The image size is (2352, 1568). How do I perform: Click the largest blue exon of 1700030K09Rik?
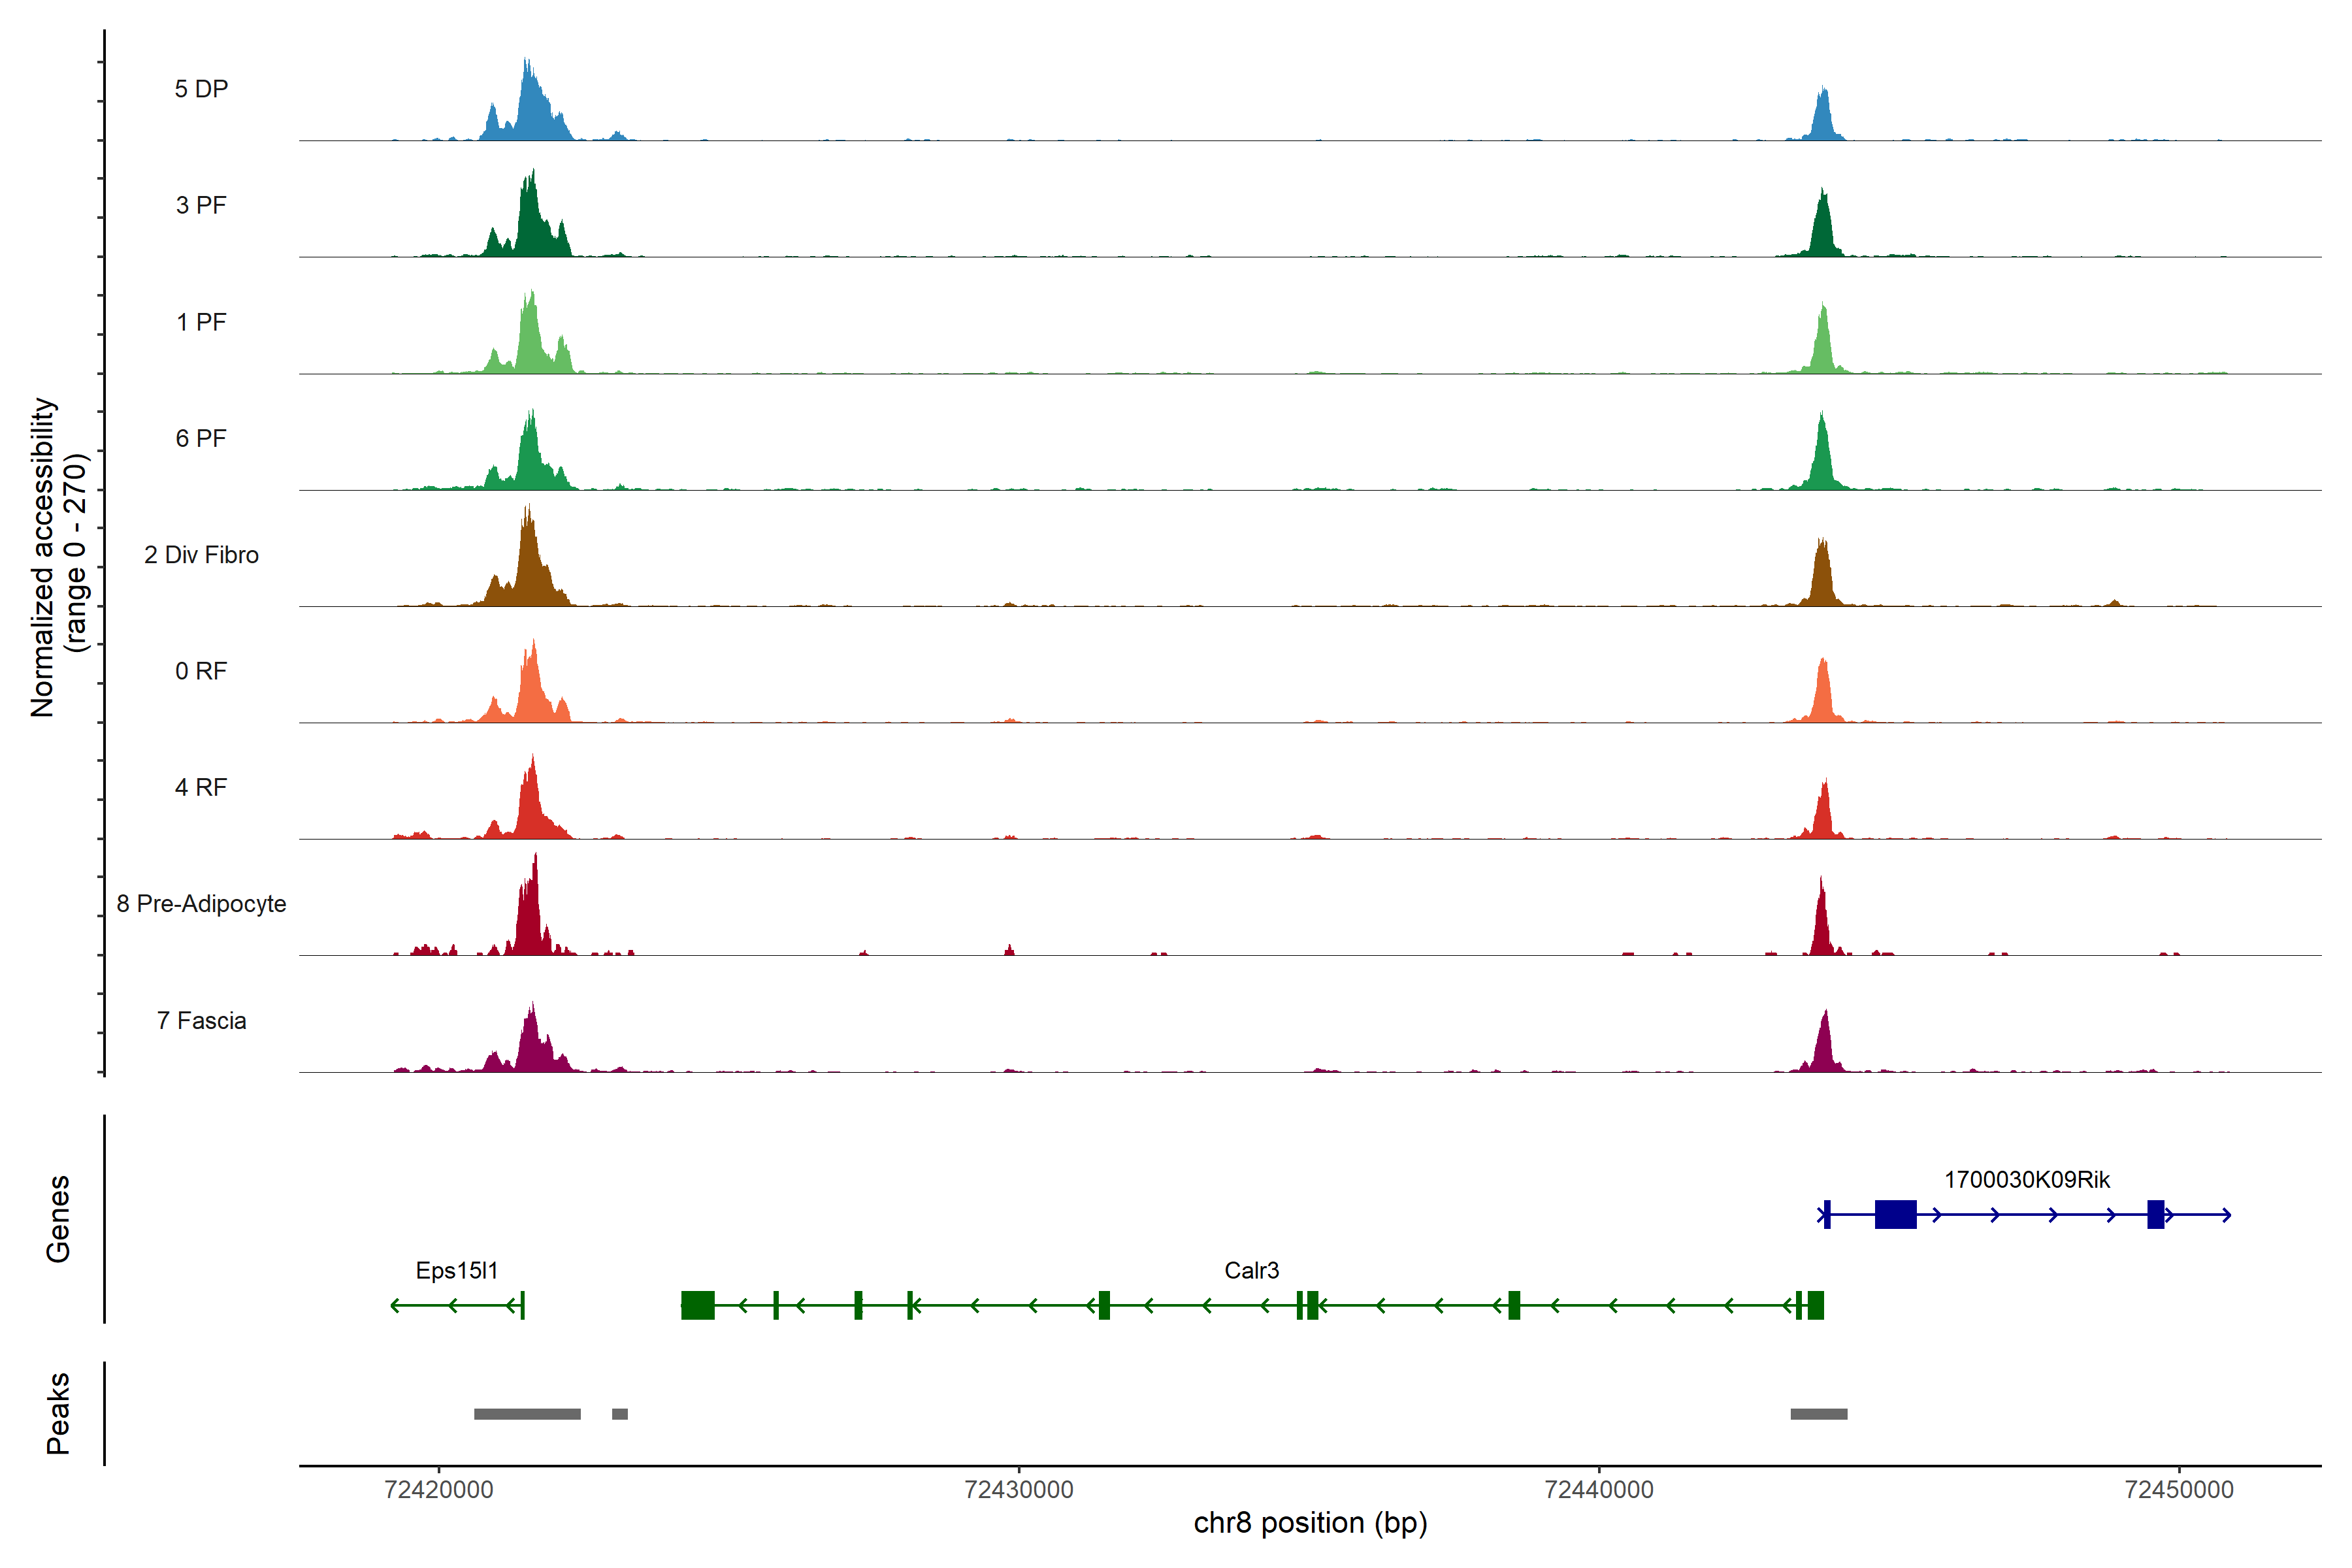click(x=1895, y=1215)
